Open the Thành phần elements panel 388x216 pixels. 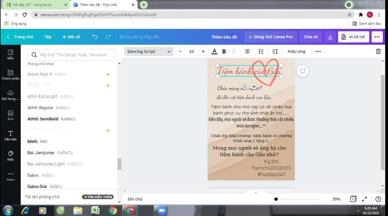click(x=10, y=75)
